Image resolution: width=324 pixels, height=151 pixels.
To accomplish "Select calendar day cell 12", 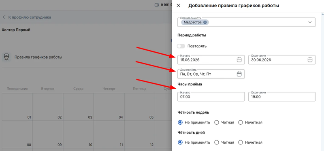I will (x=140, y=134).
